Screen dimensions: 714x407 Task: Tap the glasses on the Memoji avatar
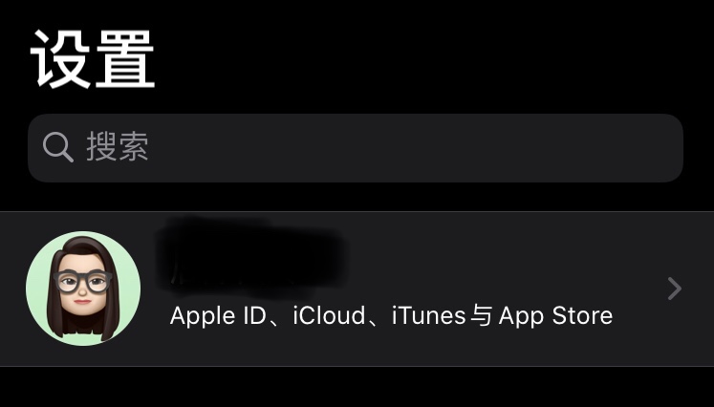[x=83, y=281]
